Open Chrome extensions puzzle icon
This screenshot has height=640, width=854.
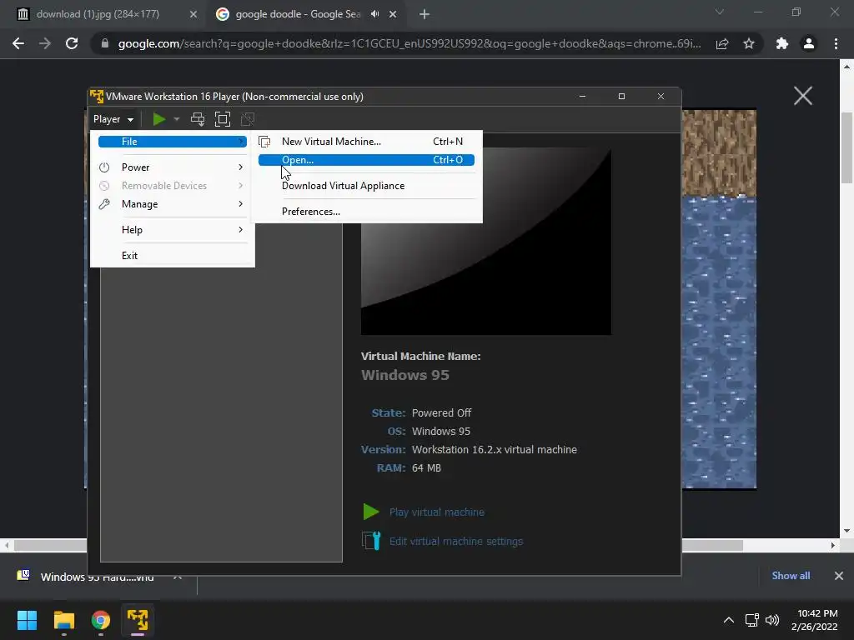tap(782, 43)
